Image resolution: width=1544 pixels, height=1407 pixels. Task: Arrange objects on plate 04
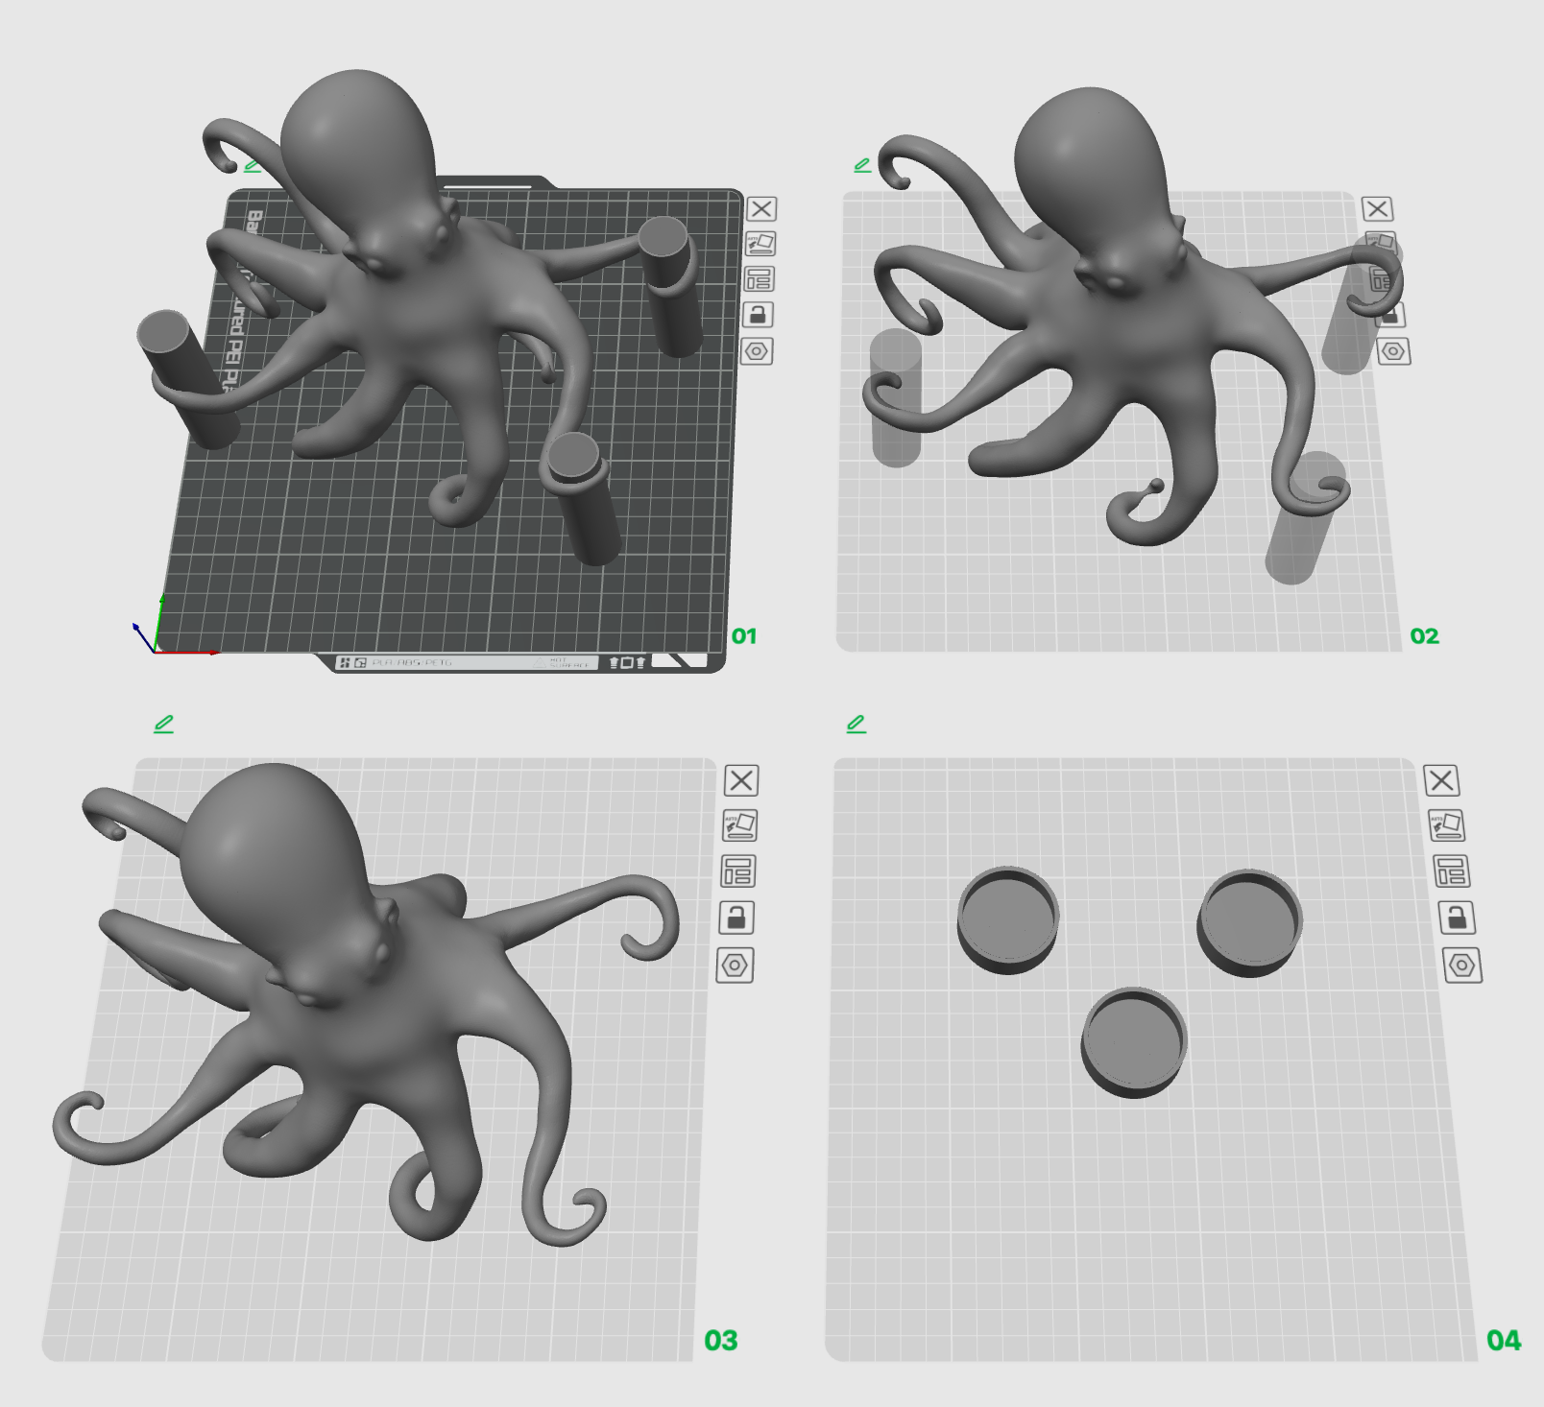[x=1452, y=871]
